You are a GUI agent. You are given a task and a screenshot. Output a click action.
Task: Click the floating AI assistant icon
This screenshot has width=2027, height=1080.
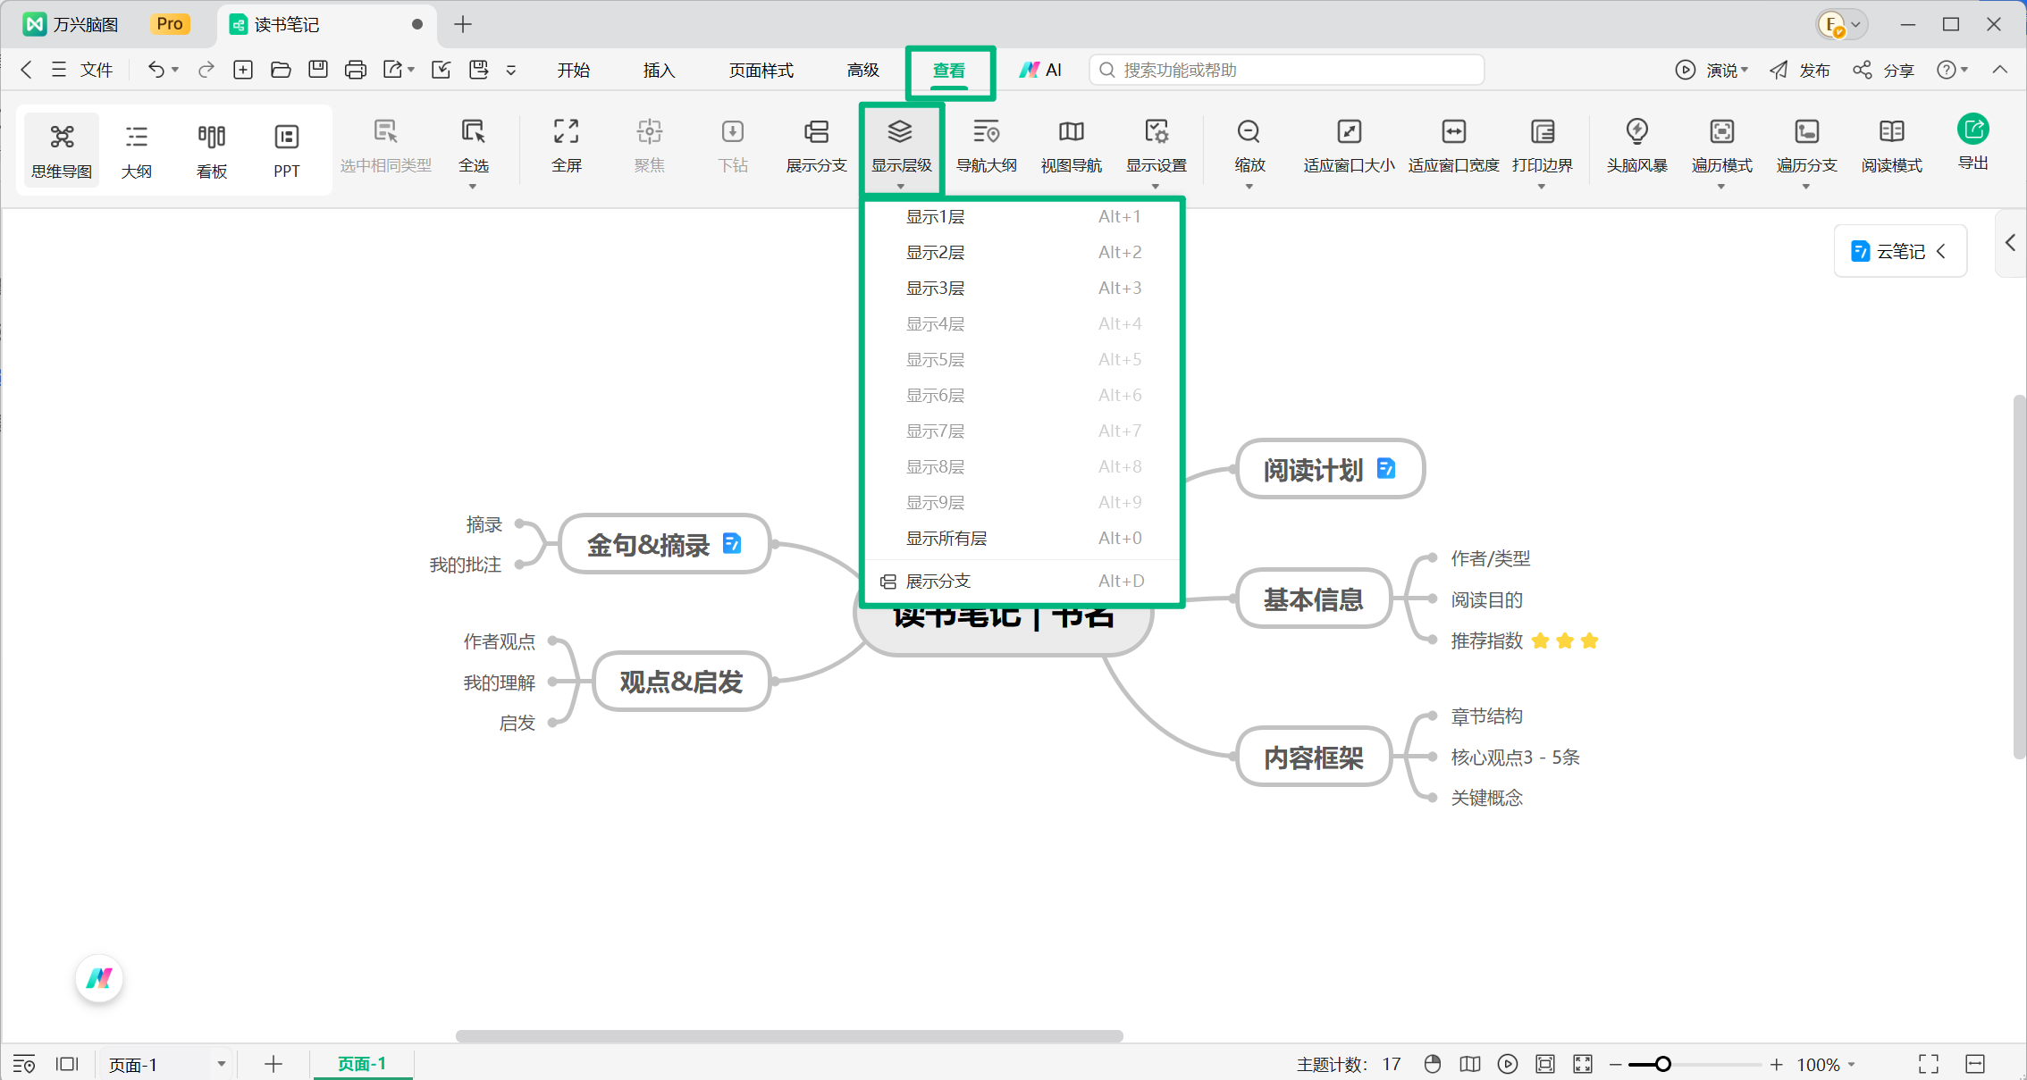click(99, 979)
